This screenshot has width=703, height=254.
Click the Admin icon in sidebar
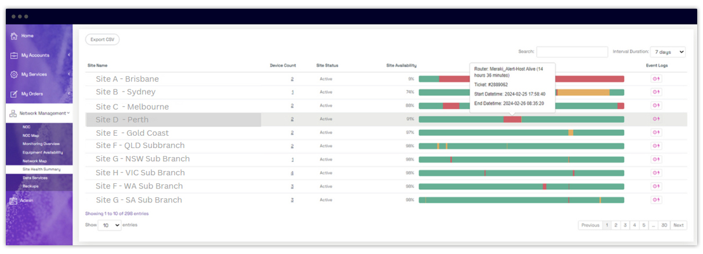click(x=13, y=201)
